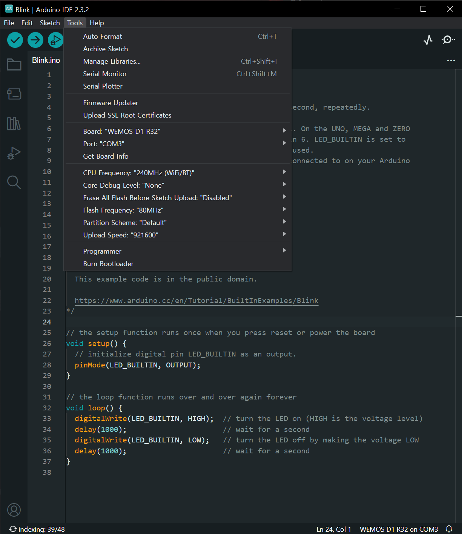This screenshot has height=534, width=462.
Task: Open the arduino.cc Blink tutorial link
Action: (196, 300)
